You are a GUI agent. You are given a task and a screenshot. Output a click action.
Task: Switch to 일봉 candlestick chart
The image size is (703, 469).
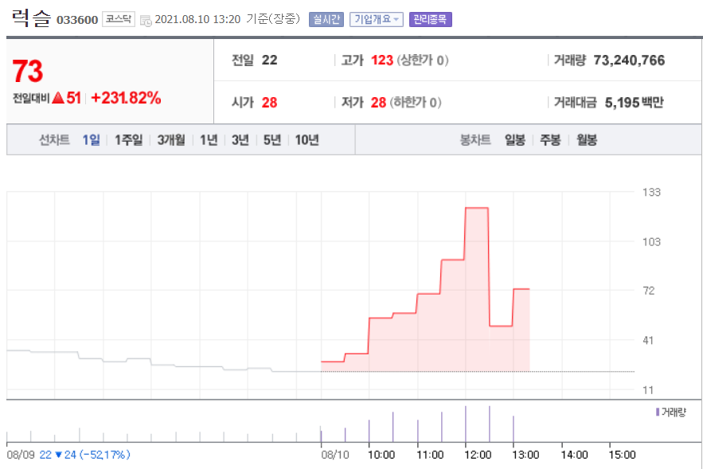point(514,140)
